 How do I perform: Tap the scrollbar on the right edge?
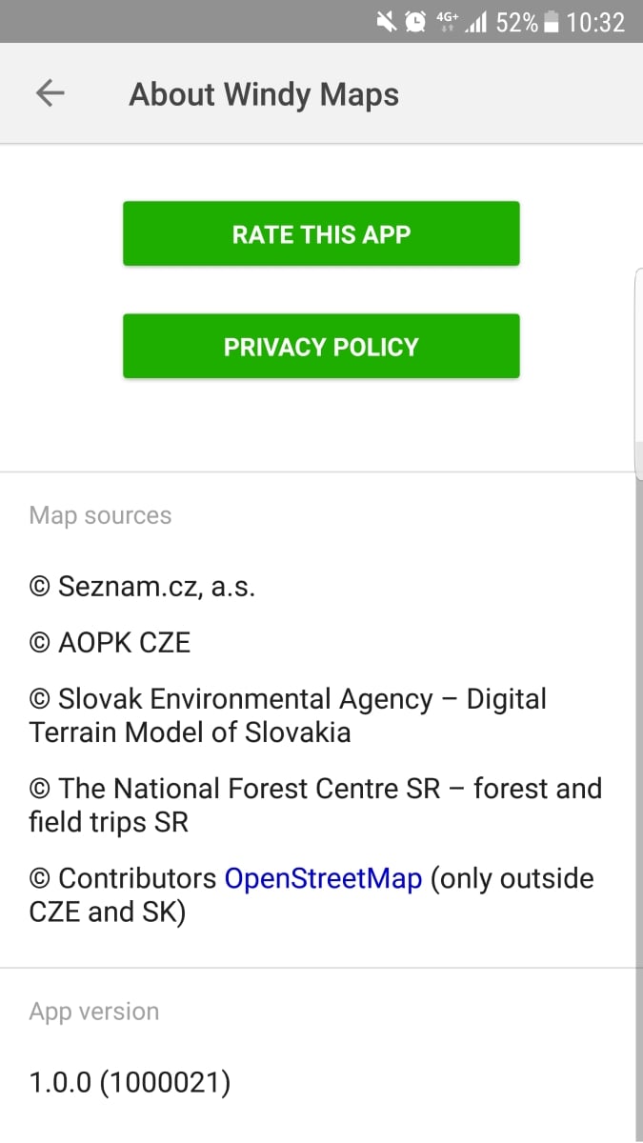click(x=638, y=371)
